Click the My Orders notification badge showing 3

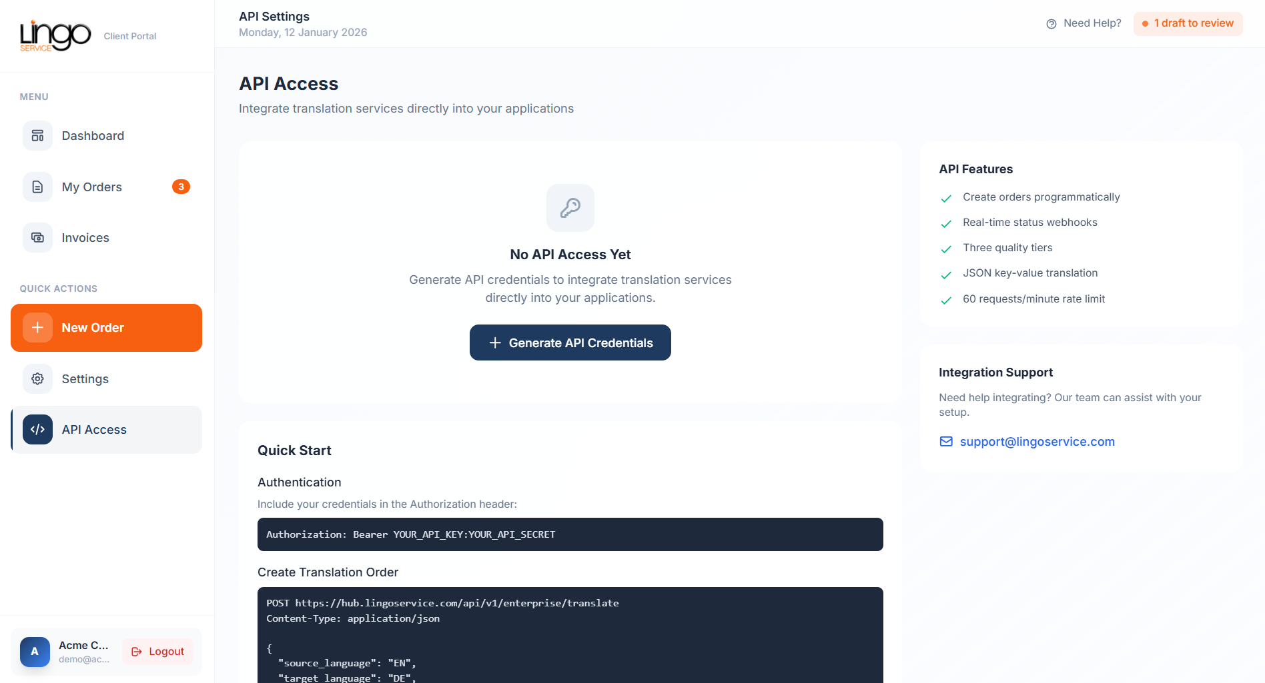coord(181,187)
